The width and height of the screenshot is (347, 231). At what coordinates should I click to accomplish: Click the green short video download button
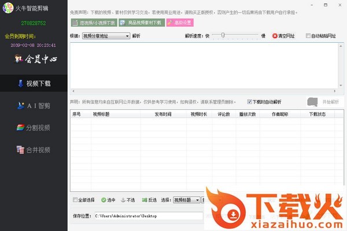[x=94, y=23]
